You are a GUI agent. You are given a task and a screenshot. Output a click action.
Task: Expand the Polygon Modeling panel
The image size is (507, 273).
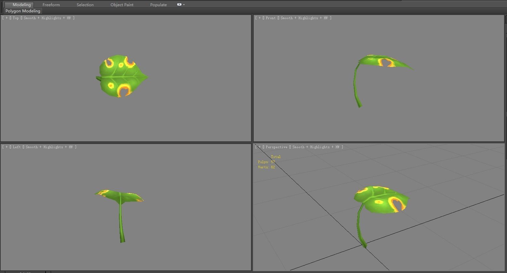23,11
